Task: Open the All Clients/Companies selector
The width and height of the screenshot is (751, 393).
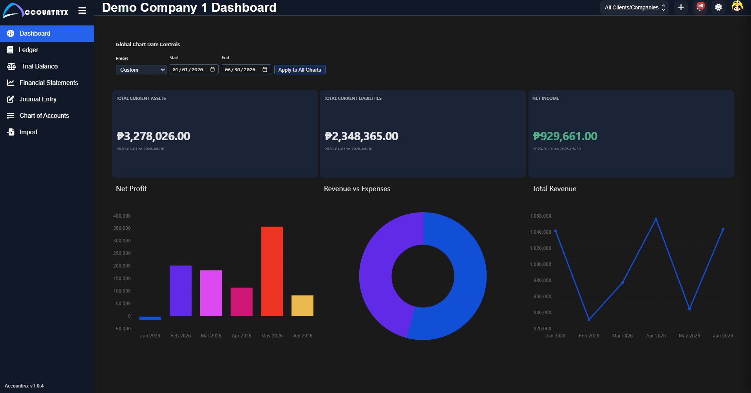Action: [x=635, y=7]
